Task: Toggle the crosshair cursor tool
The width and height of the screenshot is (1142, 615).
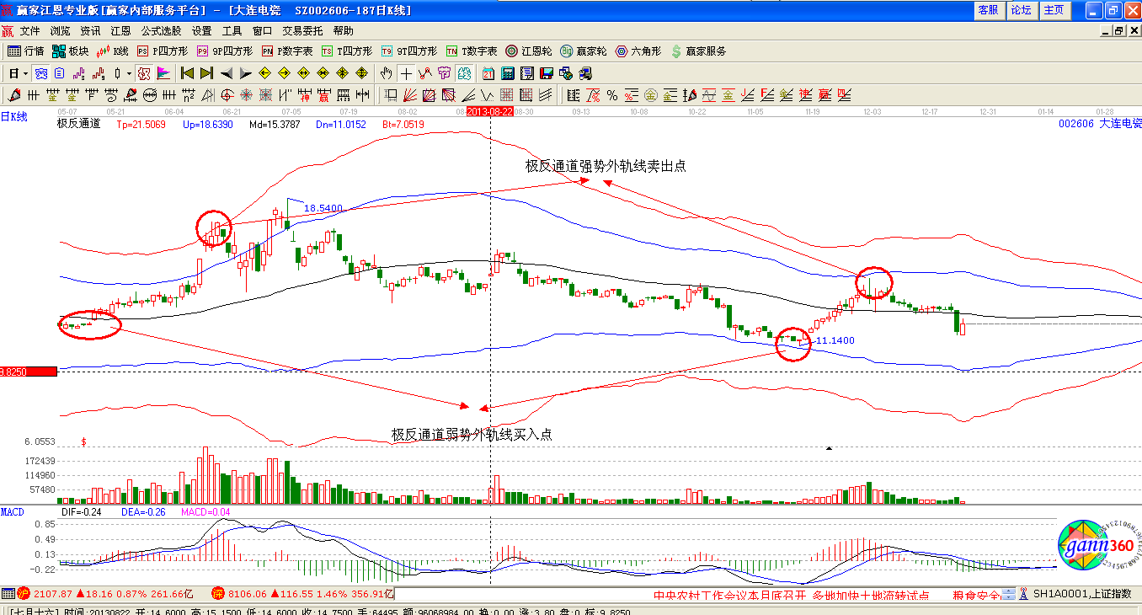Action: pyautogui.click(x=407, y=73)
